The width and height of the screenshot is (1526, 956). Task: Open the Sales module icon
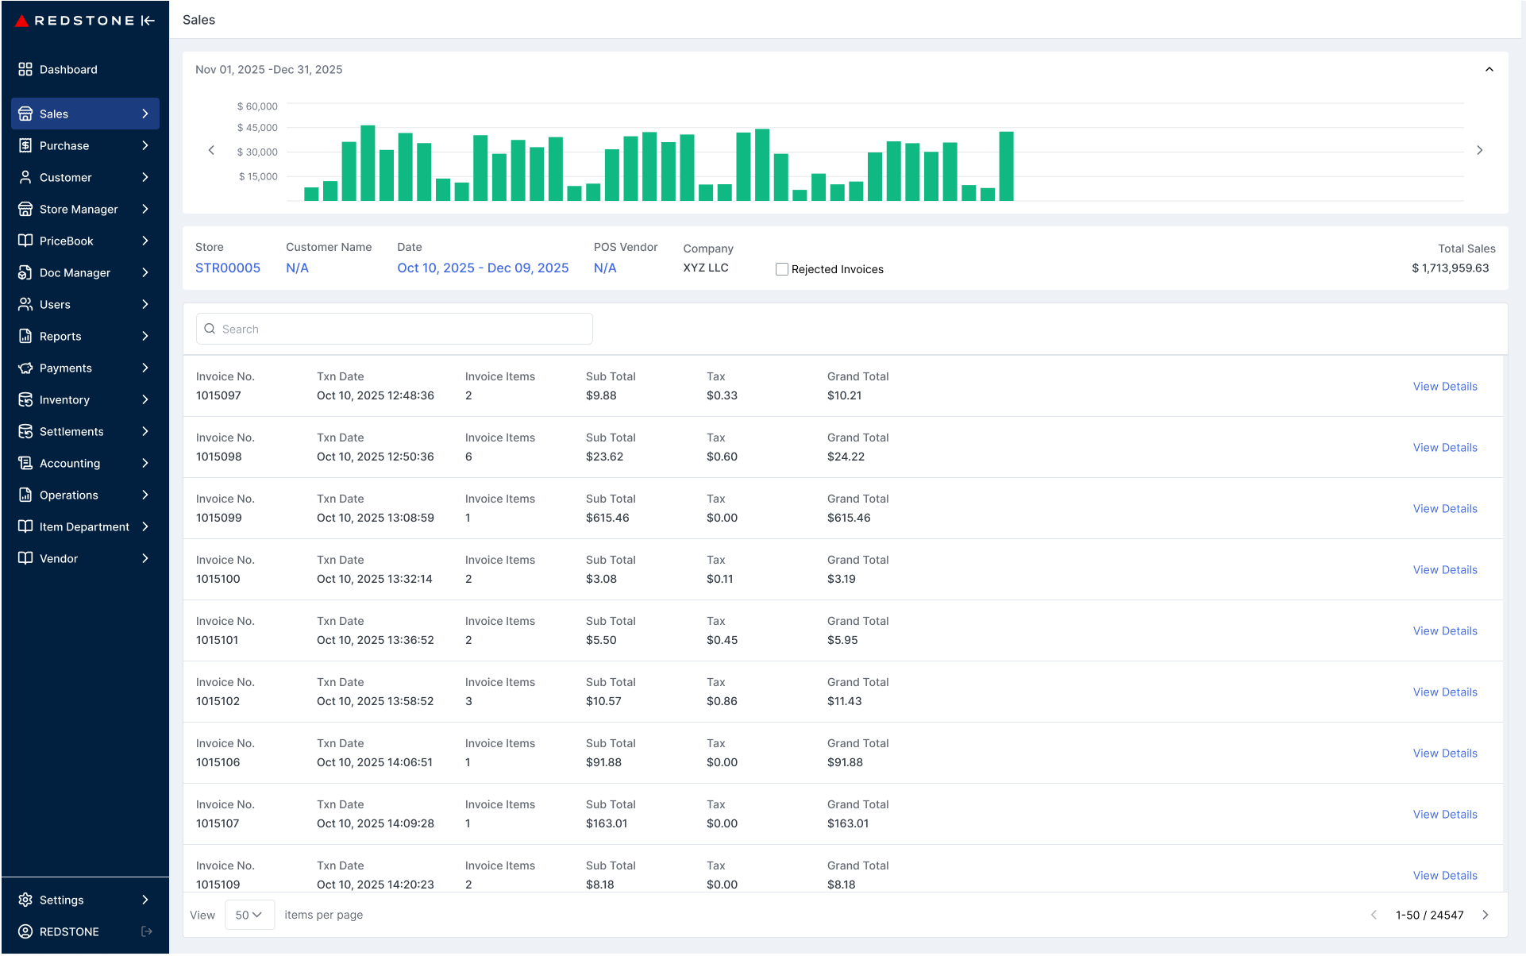coord(25,114)
